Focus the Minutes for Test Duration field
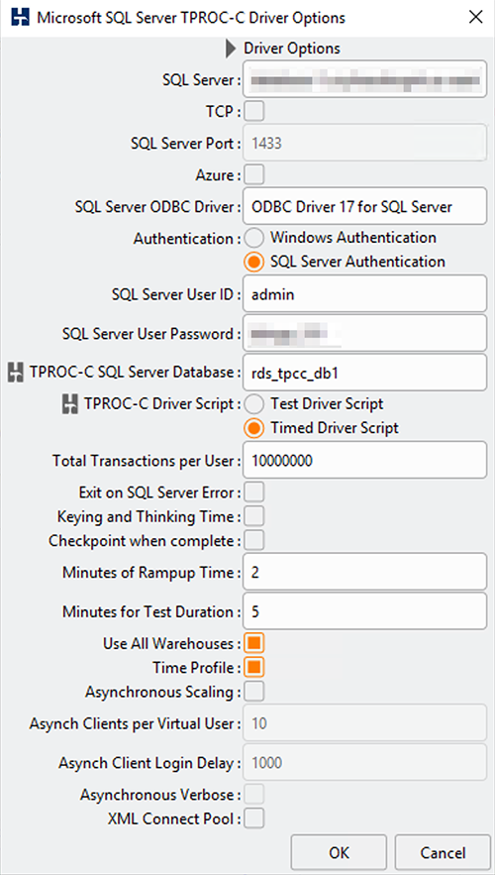The height and width of the screenshot is (875, 495). tap(364, 611)
